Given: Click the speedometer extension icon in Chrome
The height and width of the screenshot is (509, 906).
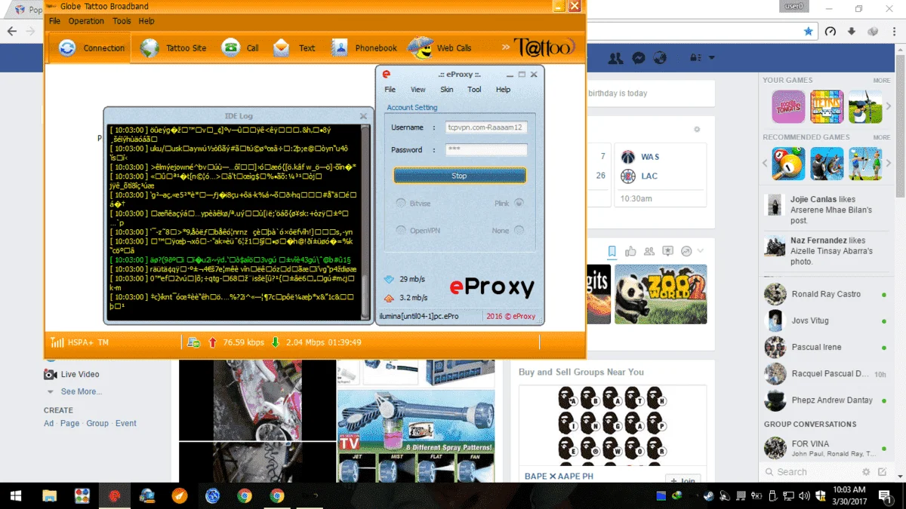Looking at the screenshot, I should pyautogui.click(x=830, y=32).
